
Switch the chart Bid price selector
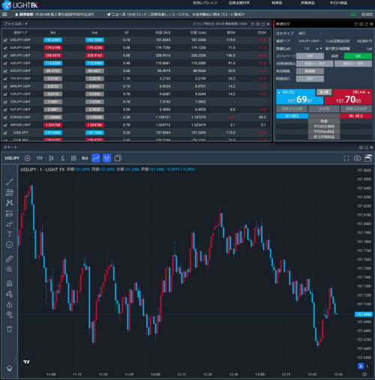click(85, 158)
